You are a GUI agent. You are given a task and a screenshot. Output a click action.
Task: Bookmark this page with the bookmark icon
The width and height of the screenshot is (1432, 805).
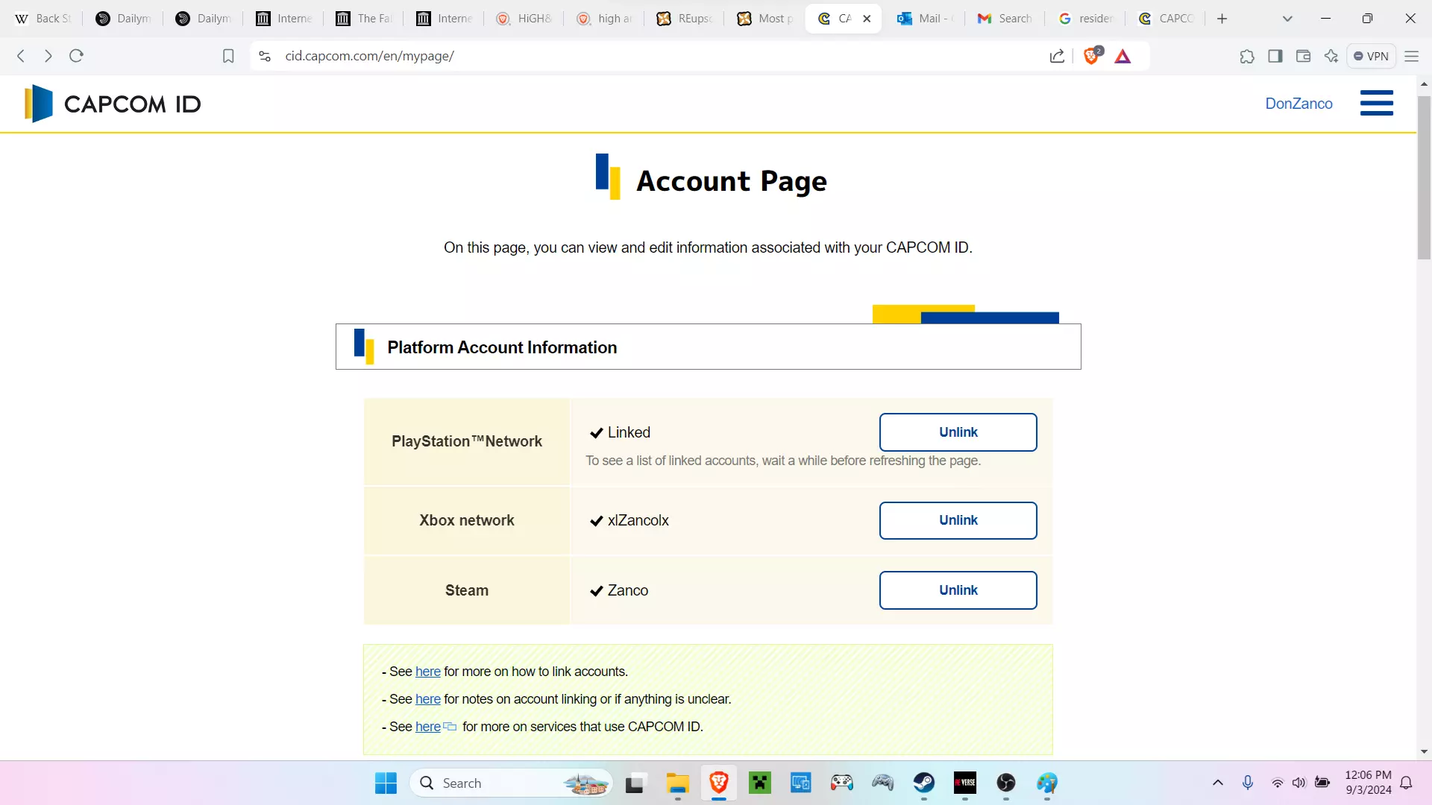click(x=228, y=56)
